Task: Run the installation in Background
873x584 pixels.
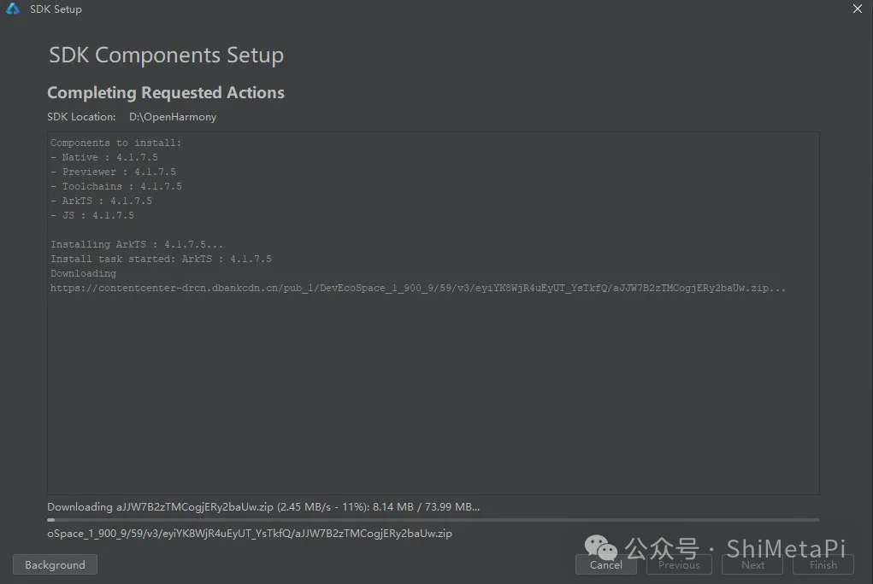Action: click(x=55, y=564)
